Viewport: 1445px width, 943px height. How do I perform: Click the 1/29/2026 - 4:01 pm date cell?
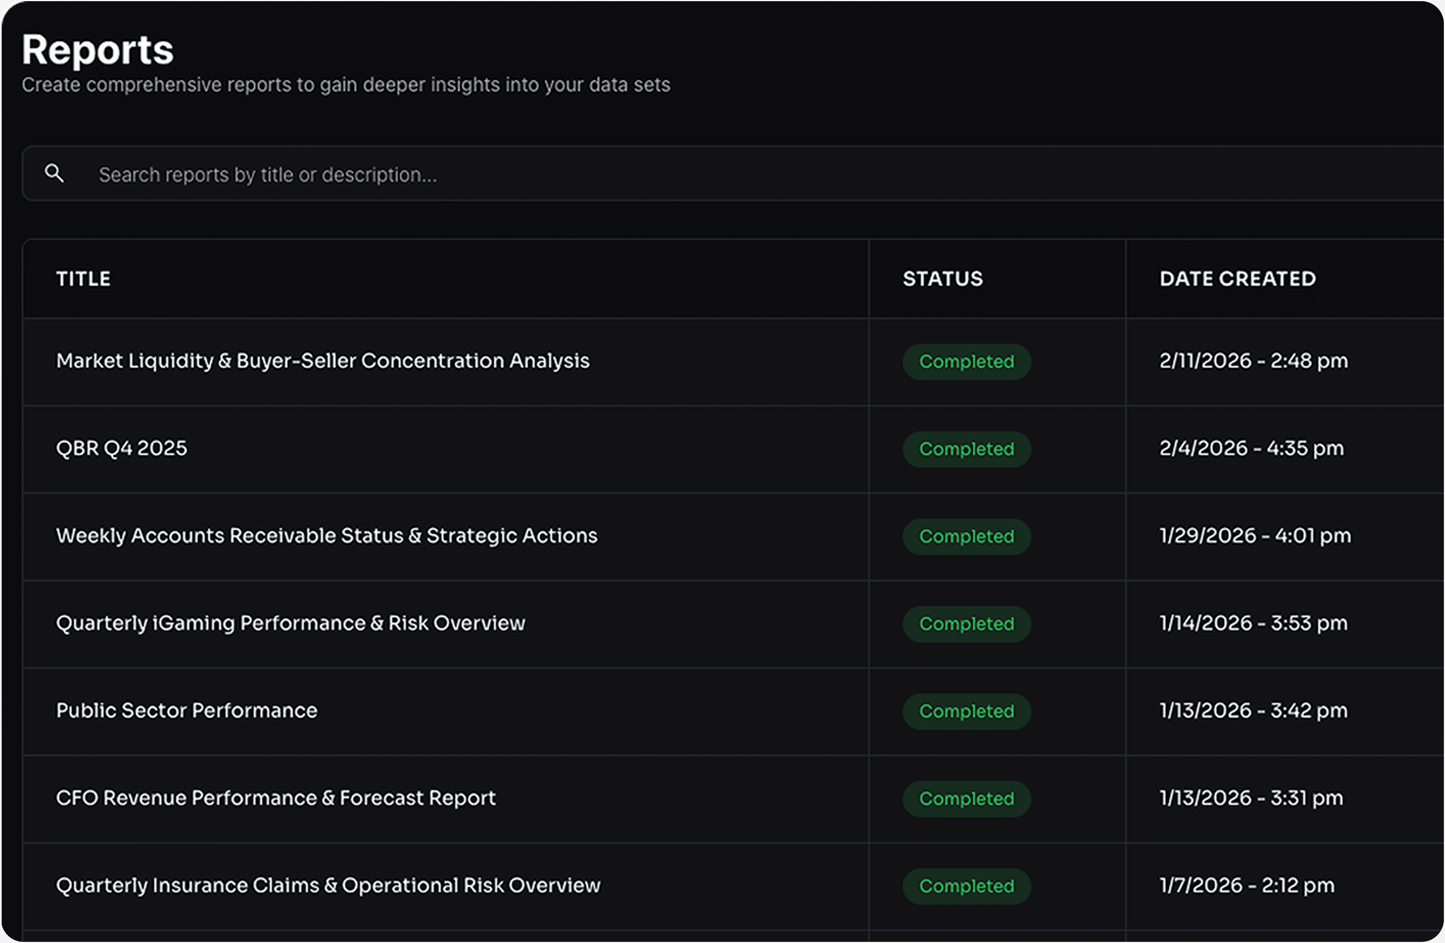tap(1255, 535)
